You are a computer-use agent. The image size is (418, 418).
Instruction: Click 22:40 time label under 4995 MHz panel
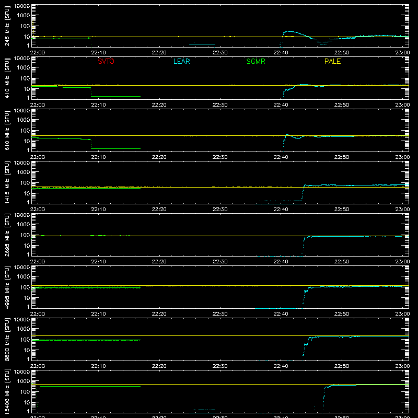(x=281, y=314)
